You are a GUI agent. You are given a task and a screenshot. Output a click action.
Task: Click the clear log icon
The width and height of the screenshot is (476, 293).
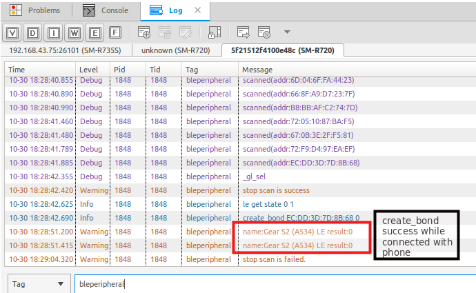tap(264, 32)
